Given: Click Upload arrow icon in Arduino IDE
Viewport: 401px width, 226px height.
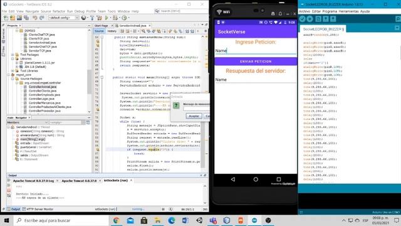Looking at the screenshot, I should click(310, 19).
